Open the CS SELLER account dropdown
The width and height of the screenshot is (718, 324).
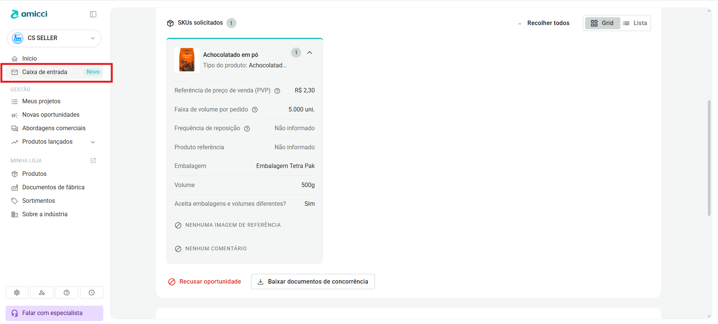pos(54,38)
